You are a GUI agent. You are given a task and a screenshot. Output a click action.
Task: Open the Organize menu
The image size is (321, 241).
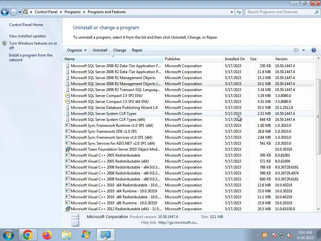(76, 50)
